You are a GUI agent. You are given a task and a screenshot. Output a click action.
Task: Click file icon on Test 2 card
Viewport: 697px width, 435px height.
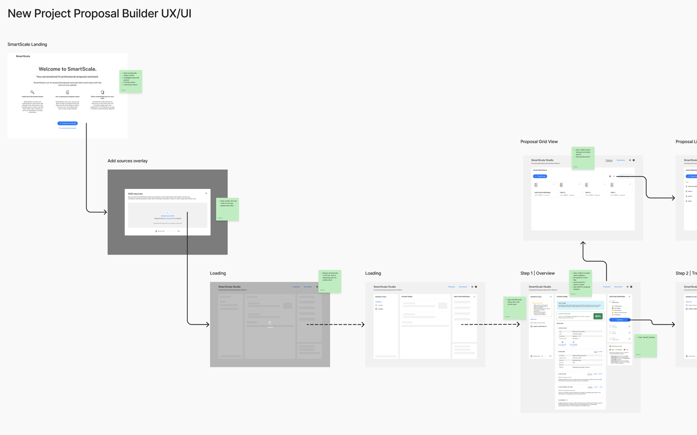coord(587,185)
